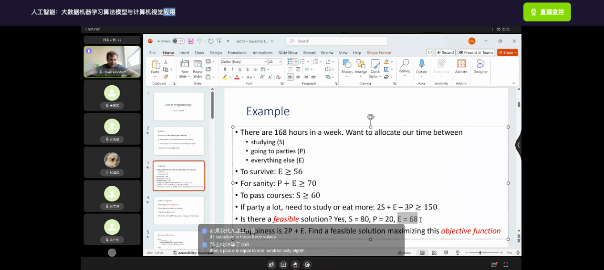Click the Paste button
Image resolution: width=604 pixels, height=270 pixels.
(156, 69)
